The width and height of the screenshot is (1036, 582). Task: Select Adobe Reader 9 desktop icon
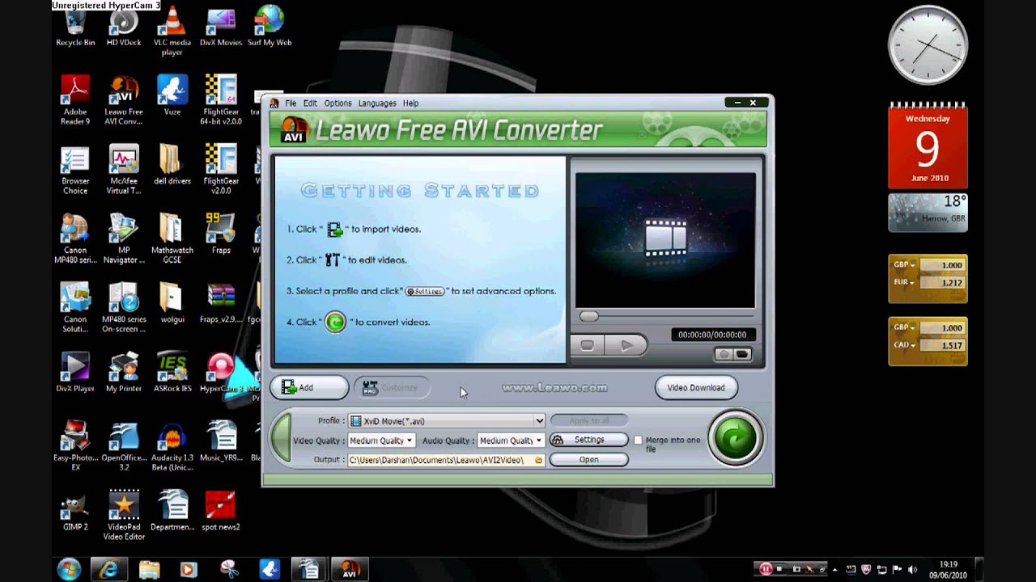pos(75,100)
